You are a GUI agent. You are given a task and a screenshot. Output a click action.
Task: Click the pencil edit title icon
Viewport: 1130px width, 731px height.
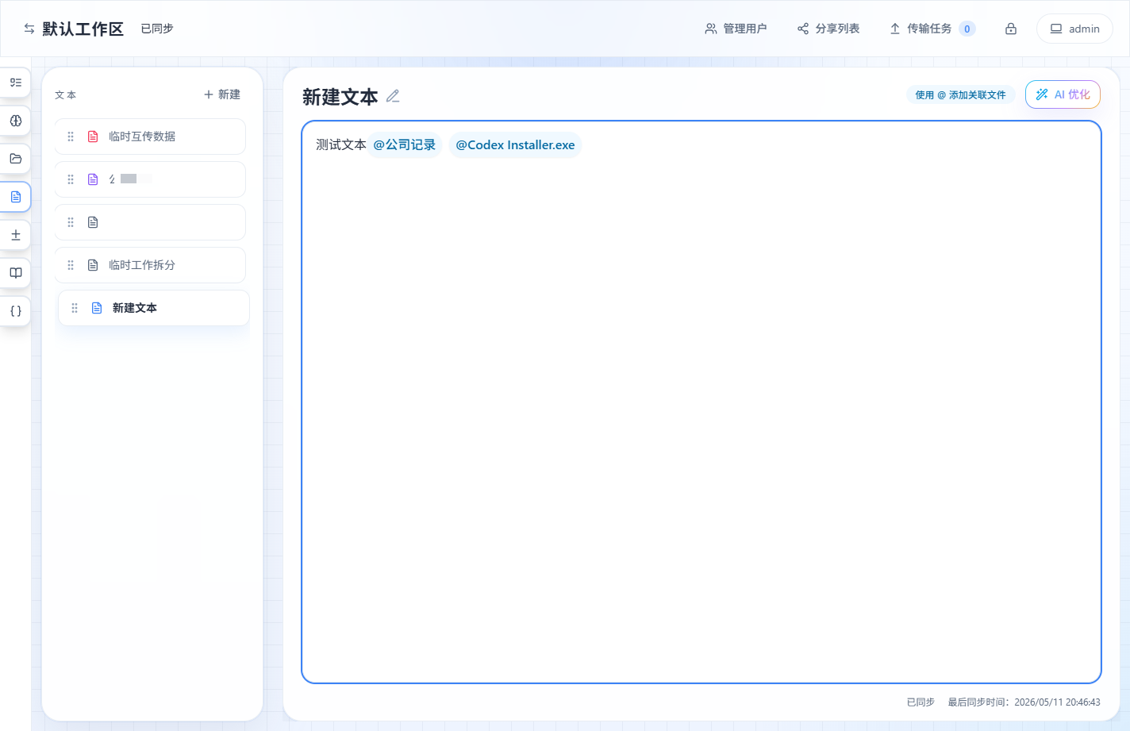(393, 97)
